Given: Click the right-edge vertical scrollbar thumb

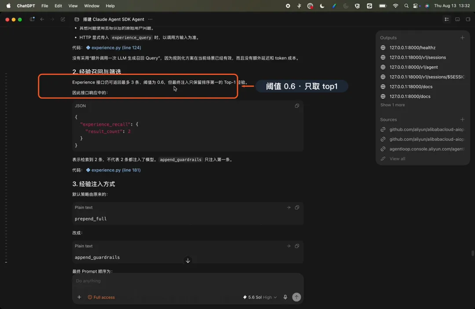Looking at the screenshot, I should pyautogui.click(x=472, y=253).
